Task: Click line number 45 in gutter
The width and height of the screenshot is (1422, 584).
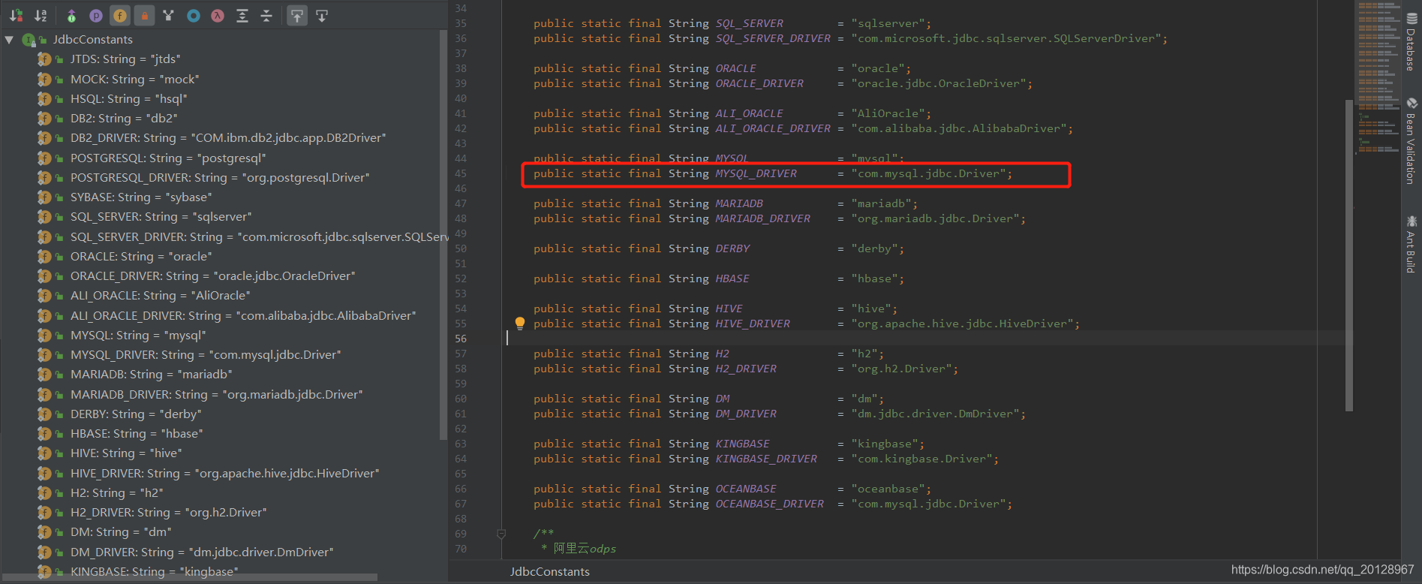Action: [x=460, y=173]
